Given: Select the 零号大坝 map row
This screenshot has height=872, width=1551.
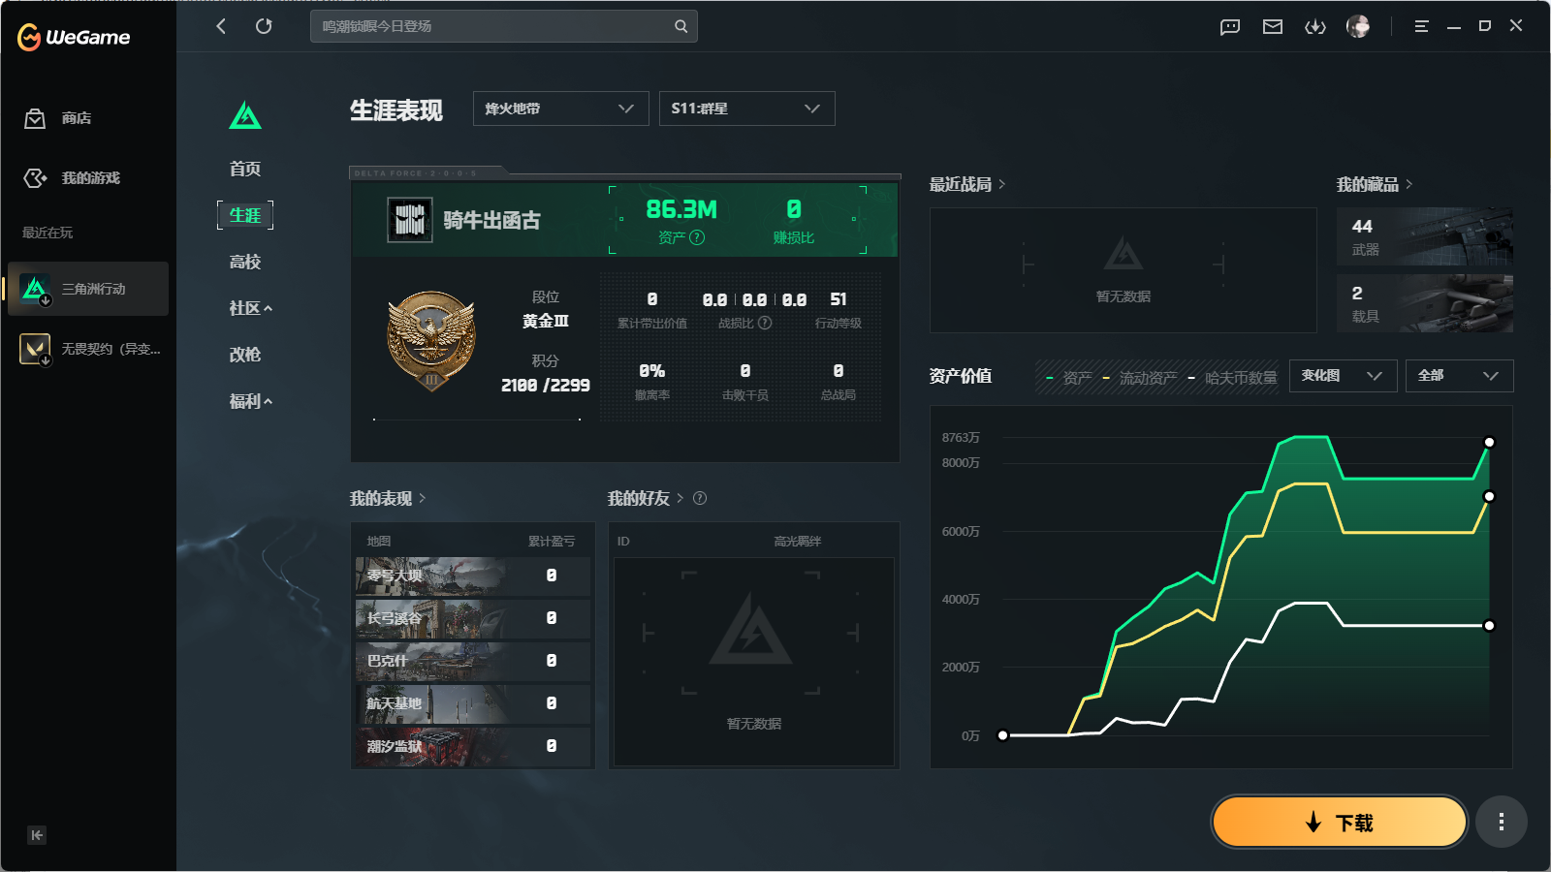Looking at the screenshot, I should pyautogui.click(x=473, y=576).
